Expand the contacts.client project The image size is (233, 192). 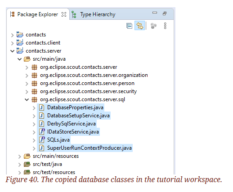click(12, 43)
